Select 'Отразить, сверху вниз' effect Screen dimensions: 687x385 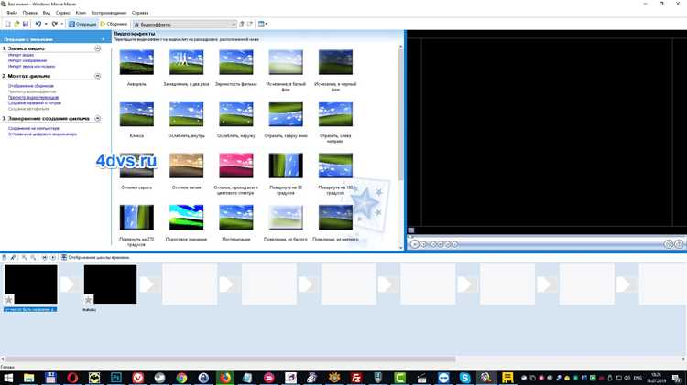point(286,113)
